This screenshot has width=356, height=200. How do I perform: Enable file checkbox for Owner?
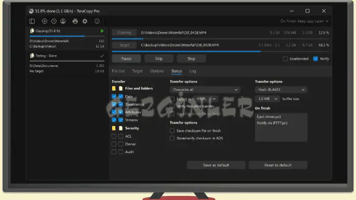tap(121, 144)
